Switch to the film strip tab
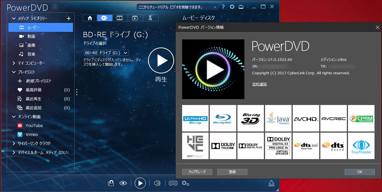The image size is (382, 192). click(120, 18)
